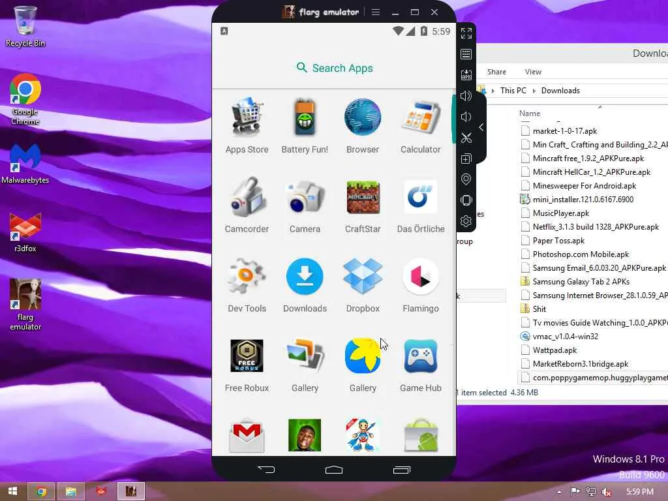668x501 pixels.
Task: Open the Das Örtliche app
Action: (x=421, y=205)
